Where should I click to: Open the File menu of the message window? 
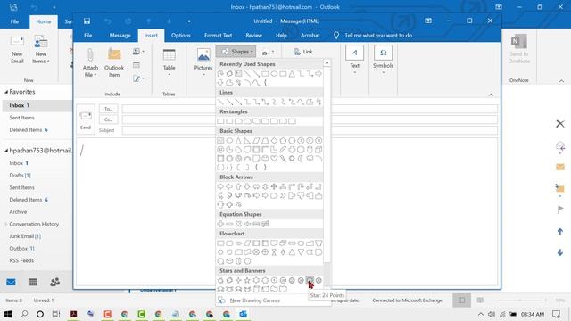tap(88, 36)
